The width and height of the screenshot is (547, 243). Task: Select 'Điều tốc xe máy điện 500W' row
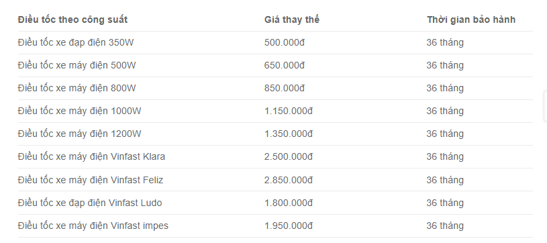pyautogui.click(x=275, y=66)
